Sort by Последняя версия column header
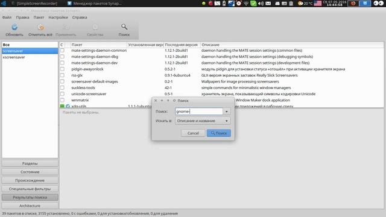 tap(182, 45)
